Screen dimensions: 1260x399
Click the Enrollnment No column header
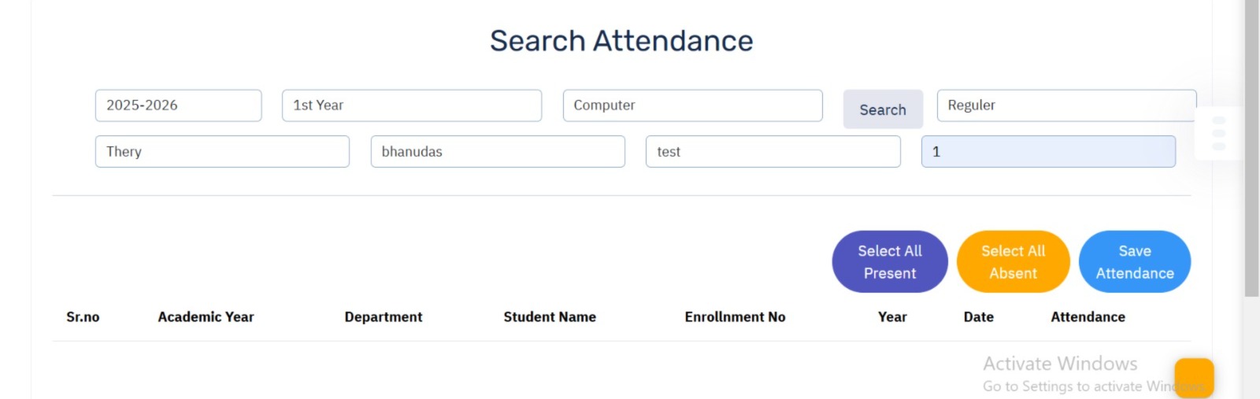[x=735, y=317]
